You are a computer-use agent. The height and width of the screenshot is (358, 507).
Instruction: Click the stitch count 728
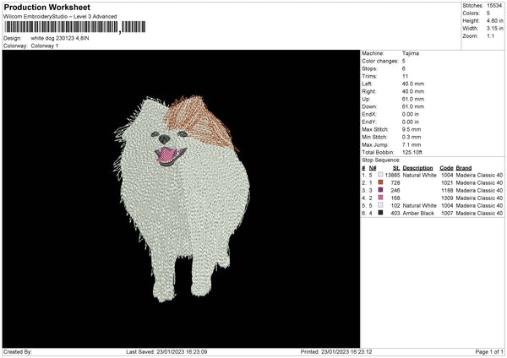(395, 183)
